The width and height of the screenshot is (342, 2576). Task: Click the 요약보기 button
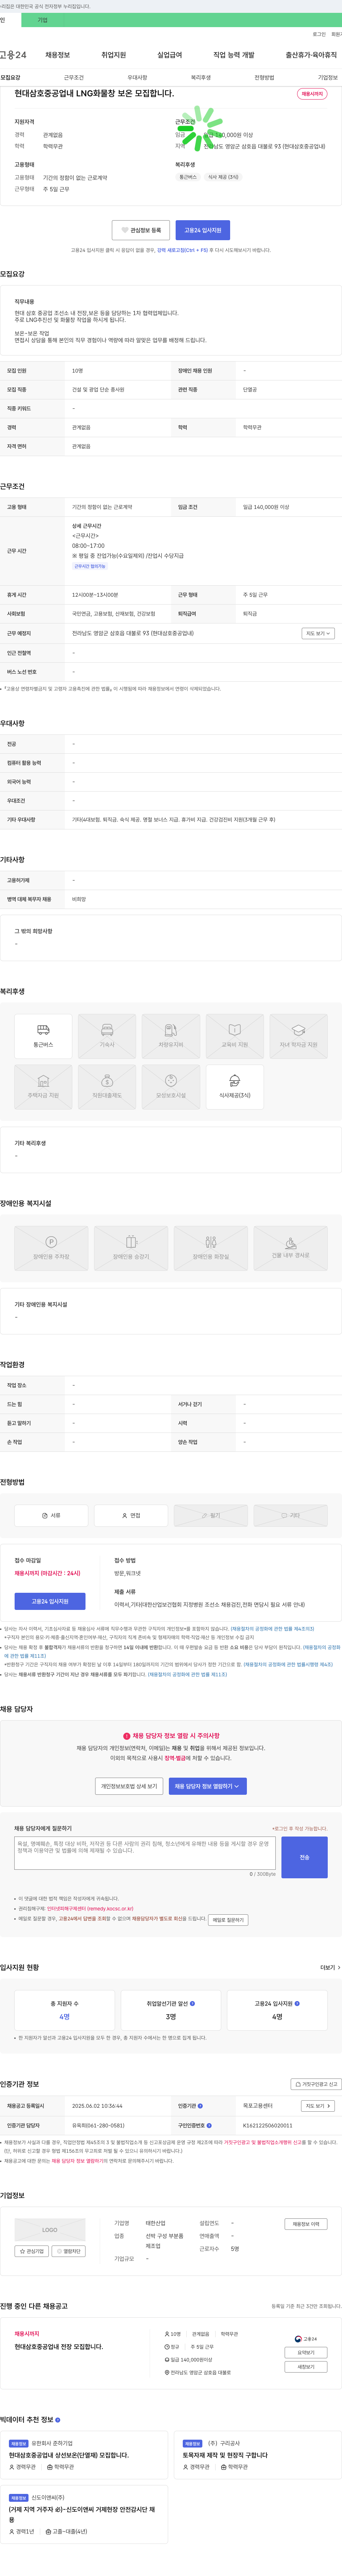306,2353
